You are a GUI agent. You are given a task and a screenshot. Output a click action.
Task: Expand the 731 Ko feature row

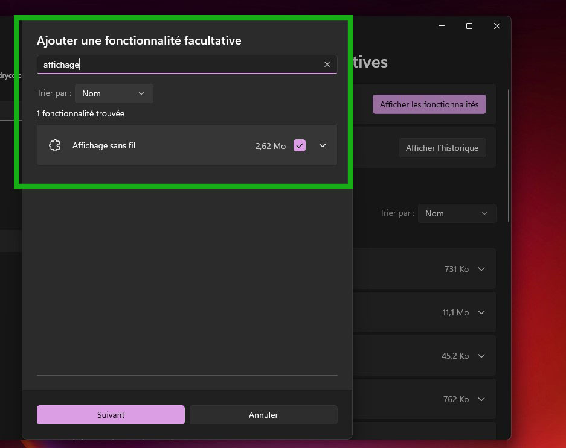(481, 270)
